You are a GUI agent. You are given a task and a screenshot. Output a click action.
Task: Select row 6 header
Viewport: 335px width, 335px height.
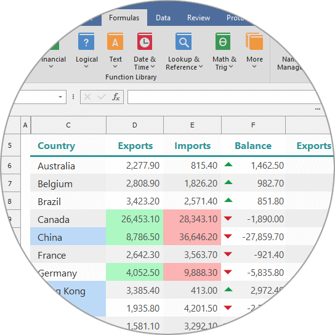pos(10,166)
